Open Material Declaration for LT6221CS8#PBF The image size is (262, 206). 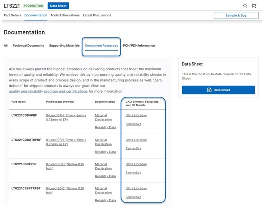103,166
